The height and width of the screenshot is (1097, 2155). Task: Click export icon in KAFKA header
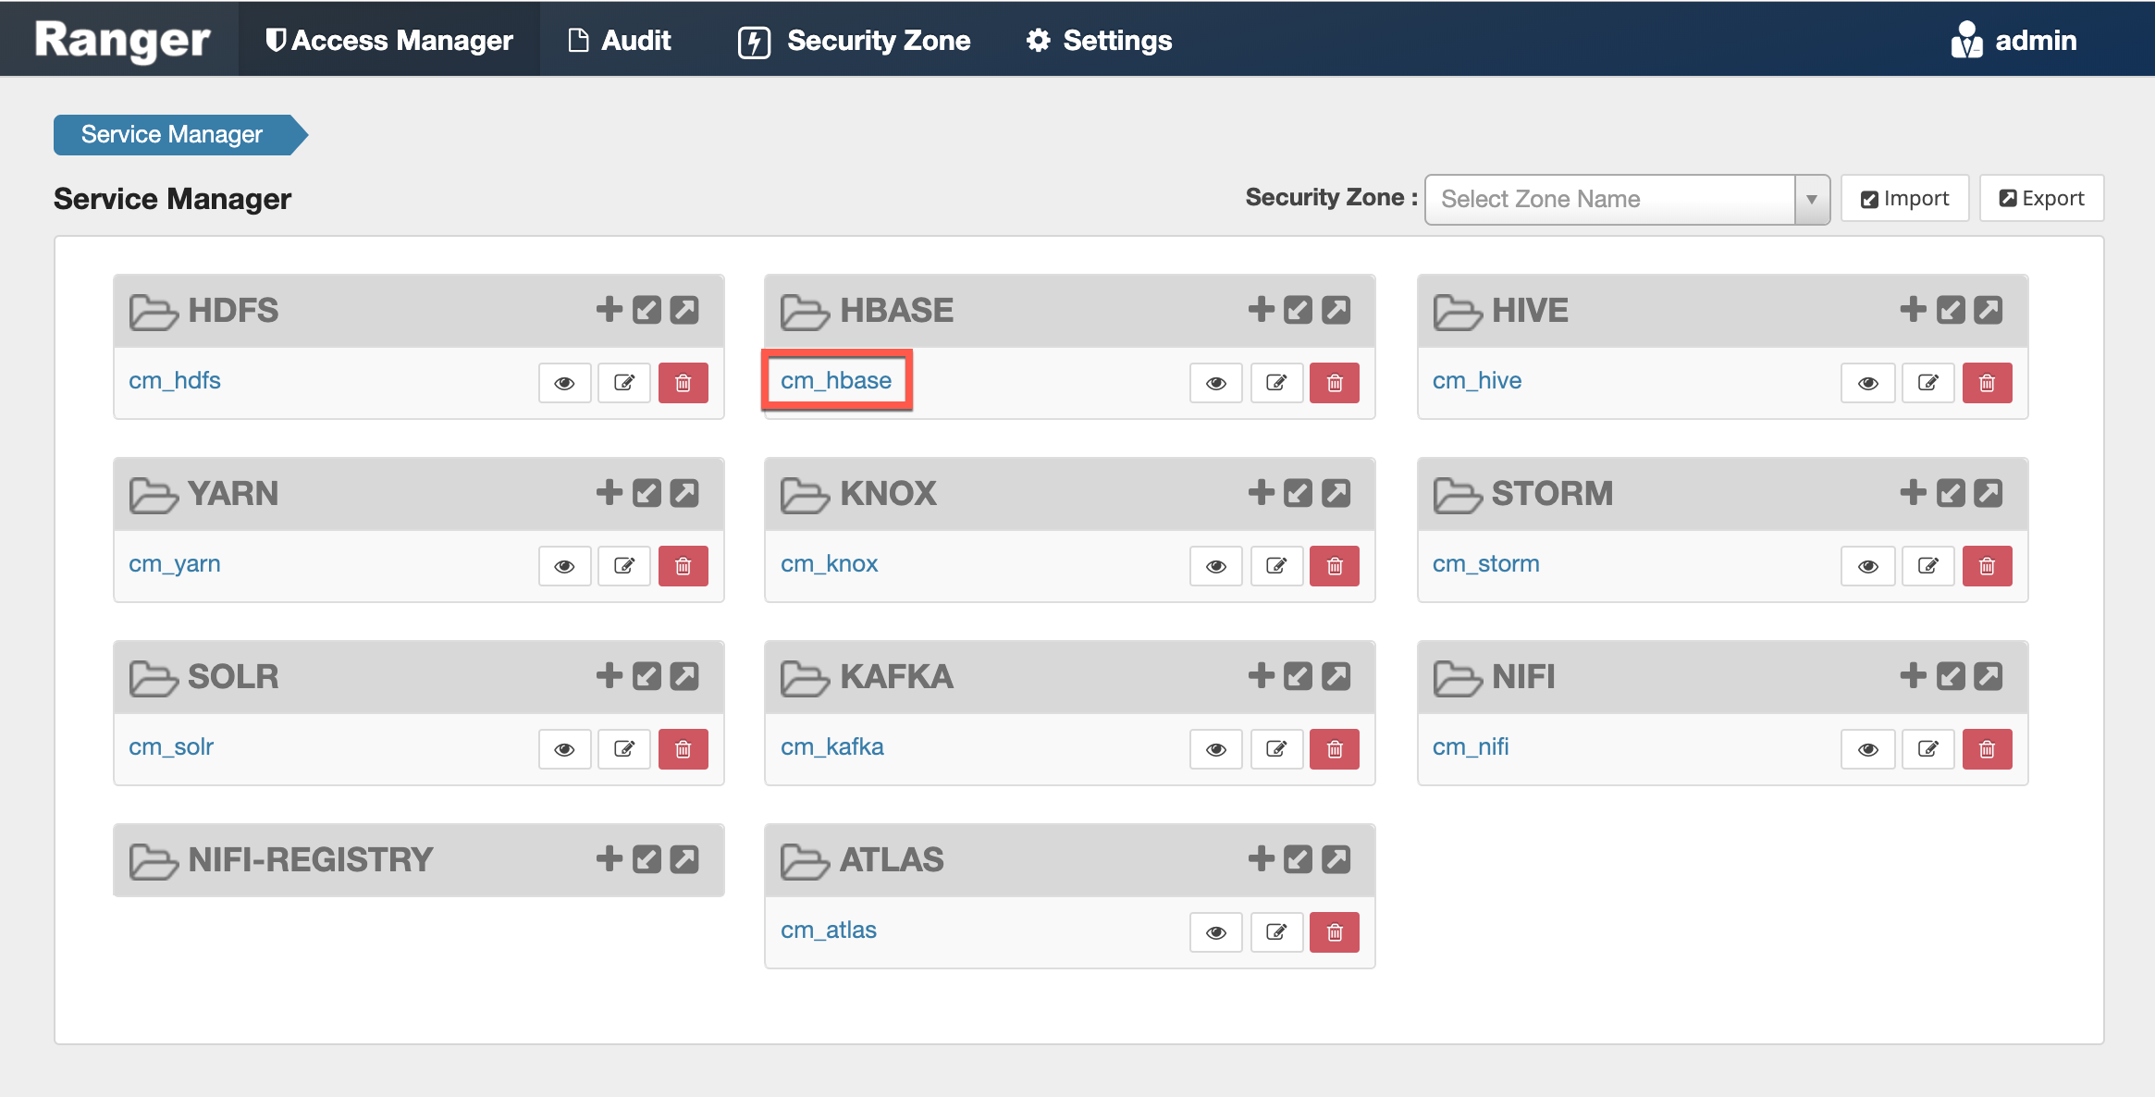point(1336,675)
